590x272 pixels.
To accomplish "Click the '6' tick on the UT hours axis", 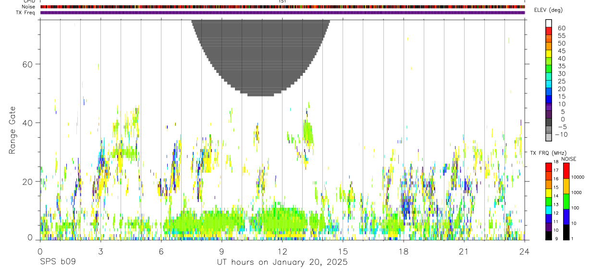I will pos(161,251).
